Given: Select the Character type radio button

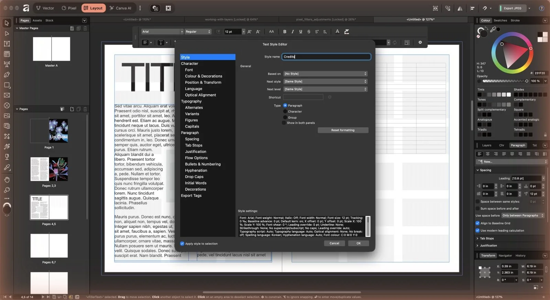Looking at the screenshot, I should tap(285, 111).
